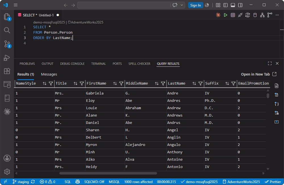
Task: Switch to the SPELL CHECKER tab
Action: click(139, 64)
